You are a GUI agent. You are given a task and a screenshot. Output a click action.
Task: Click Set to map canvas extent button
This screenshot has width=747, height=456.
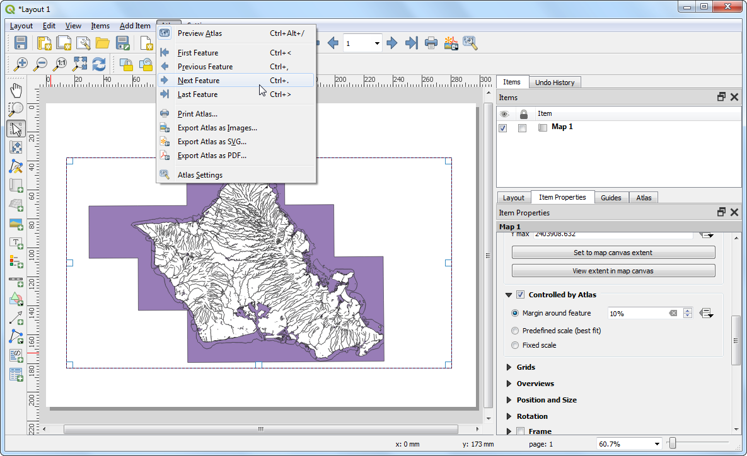tap(613, 253)
